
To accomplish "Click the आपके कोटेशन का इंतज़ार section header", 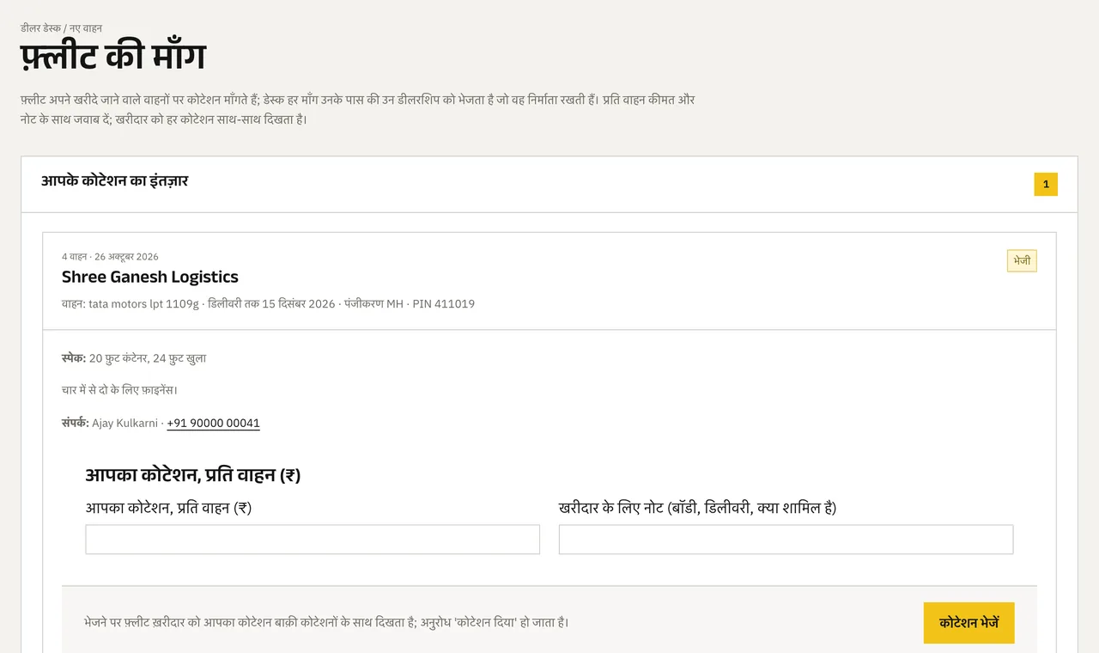I will [115, 181].
